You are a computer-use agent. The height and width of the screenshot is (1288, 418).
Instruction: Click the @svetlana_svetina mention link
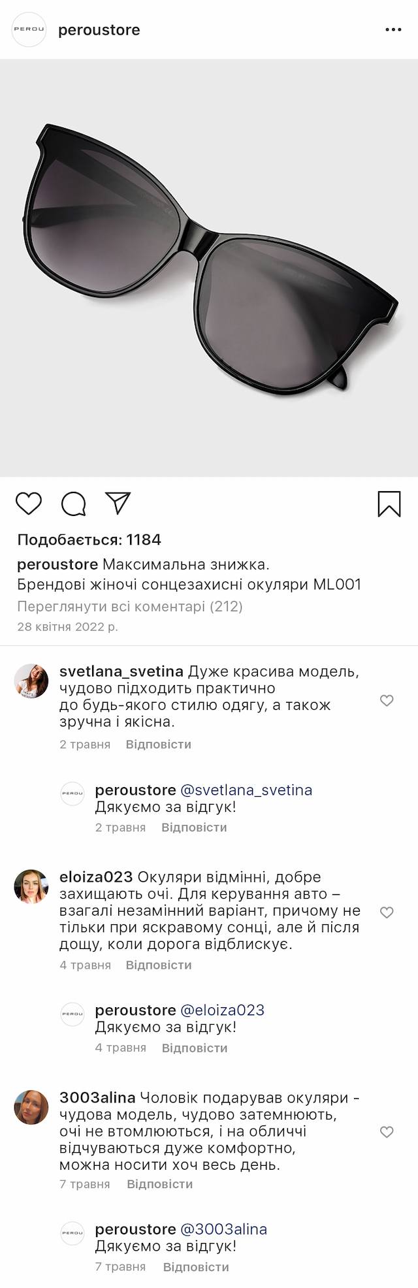[x=246, y=790]
